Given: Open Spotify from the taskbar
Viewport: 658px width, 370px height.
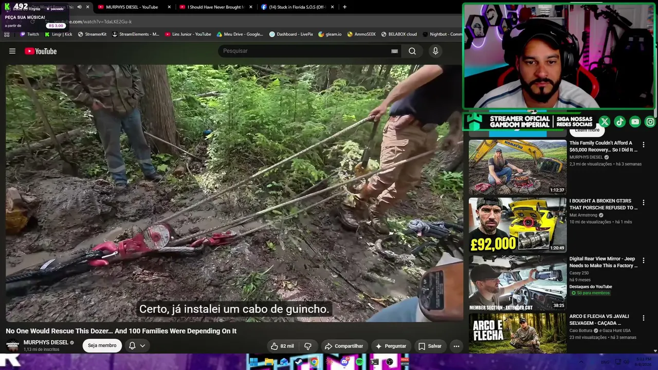Looking at the screenshot, I should tap(359, 362).
